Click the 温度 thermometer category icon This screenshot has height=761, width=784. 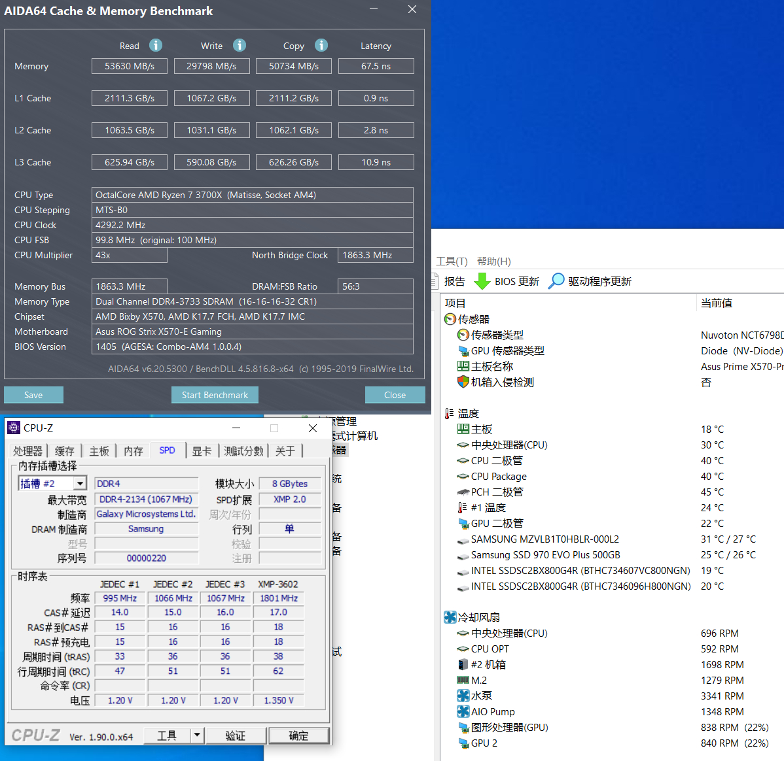click(449, 414)
